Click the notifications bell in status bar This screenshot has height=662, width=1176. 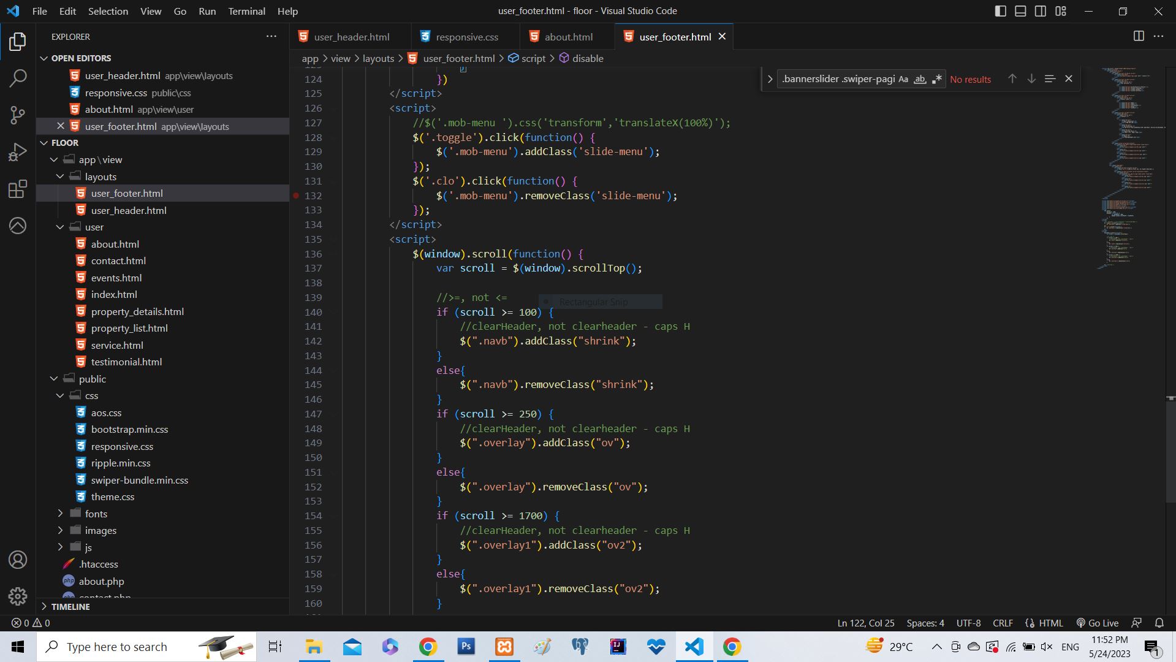pyautogui.click(x=1159, y=623)
